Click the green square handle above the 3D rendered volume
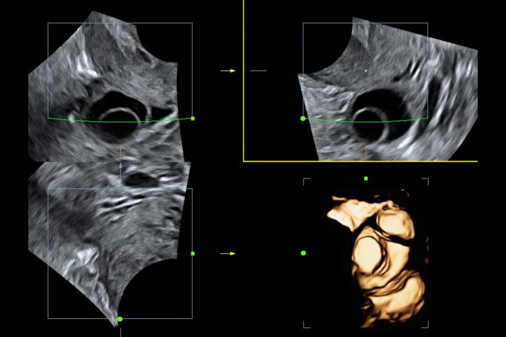Image resolution: width=506 pixels, height=337 pixels. [366, 178]
